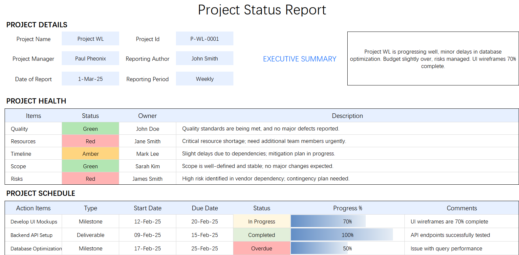This screenshot has width=519, height=255.
Task: Select the executive summary text box
Action: click(433, 58)
